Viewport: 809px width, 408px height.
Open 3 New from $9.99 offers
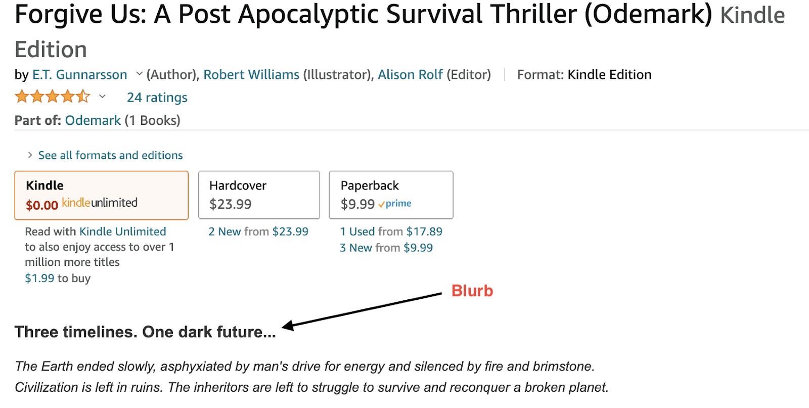(386, 248)
